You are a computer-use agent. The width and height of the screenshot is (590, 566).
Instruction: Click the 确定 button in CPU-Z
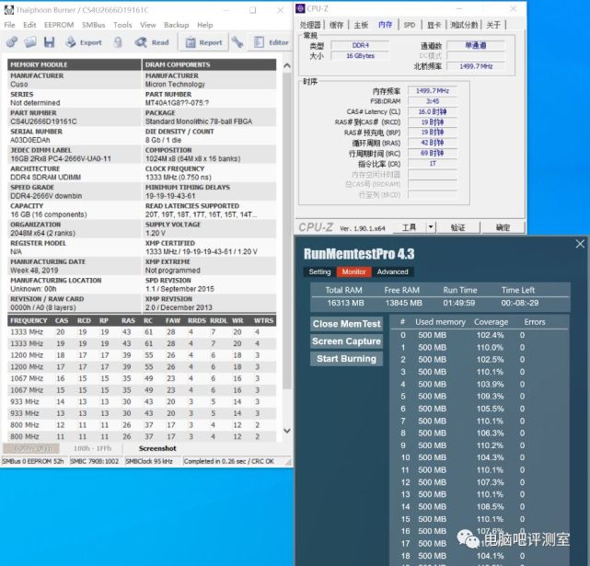pyautogui.click(x=503, y=227)
